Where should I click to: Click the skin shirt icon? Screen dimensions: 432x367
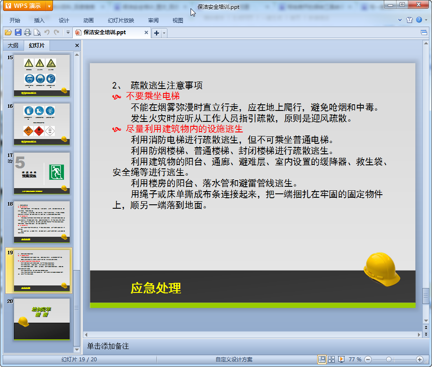409,20
